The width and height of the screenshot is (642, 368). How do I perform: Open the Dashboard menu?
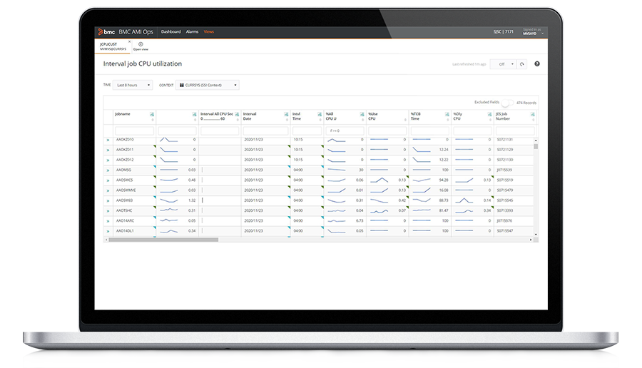pyautogui.click(x=170, y=32)
